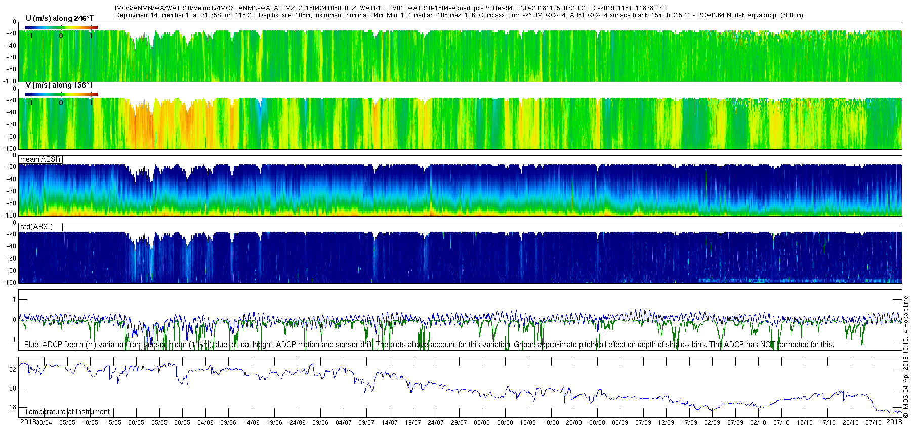Click the 09/07 date tick label

click(366, 423)
